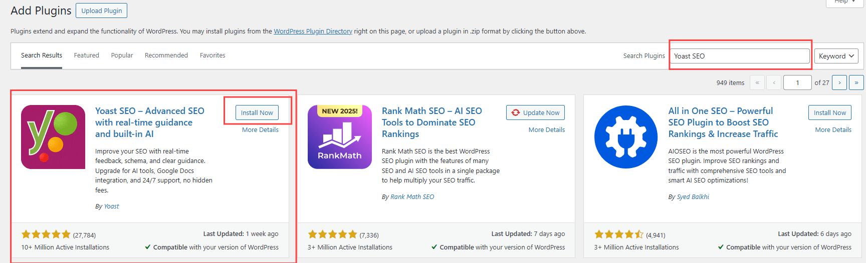866x263 pixels.
Task: Click the Syed Balkhi author link
Action: (x=693, y=196)
